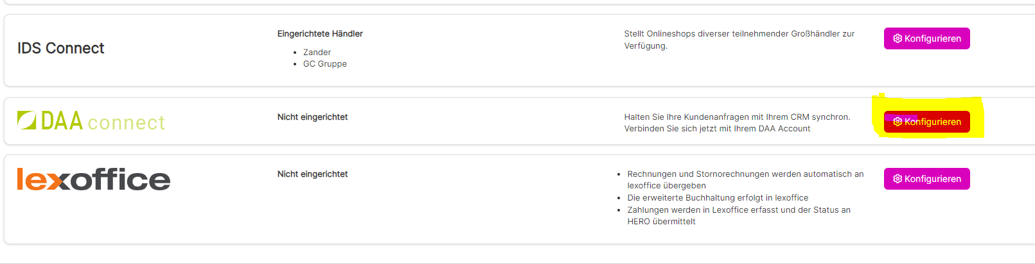This screenshot has width=1035, height=264.
Task: Select the IDS Connect title
Action: tap(61, 48)
